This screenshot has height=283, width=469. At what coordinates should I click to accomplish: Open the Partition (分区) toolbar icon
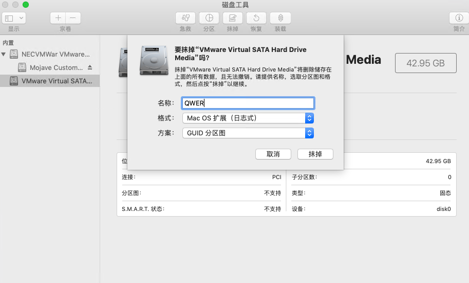coord(209,18)
